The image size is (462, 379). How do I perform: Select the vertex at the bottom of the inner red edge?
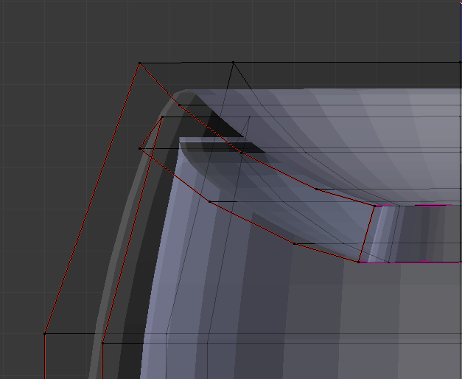102,342
